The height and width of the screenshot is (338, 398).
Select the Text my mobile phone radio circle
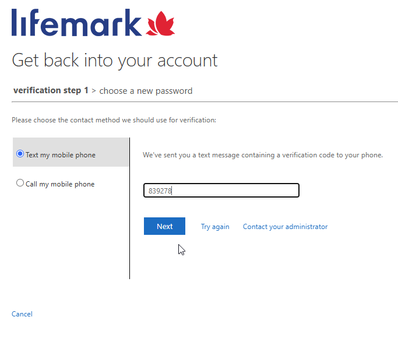click(20, 154)
